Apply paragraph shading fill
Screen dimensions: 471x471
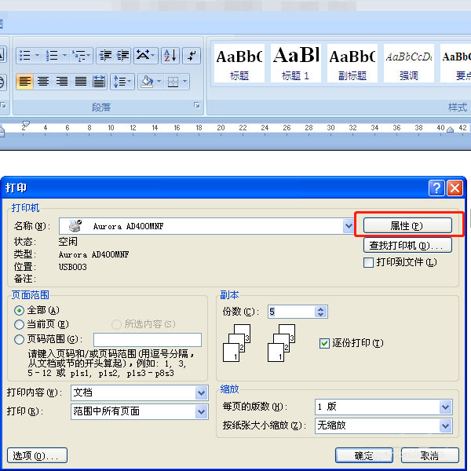147,82
